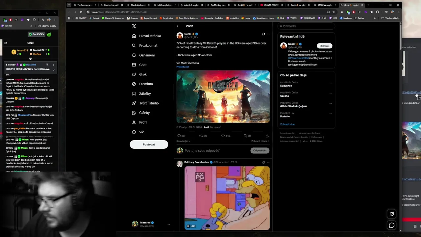Star the page with bookmark icon in address bar

pos(334,12)
